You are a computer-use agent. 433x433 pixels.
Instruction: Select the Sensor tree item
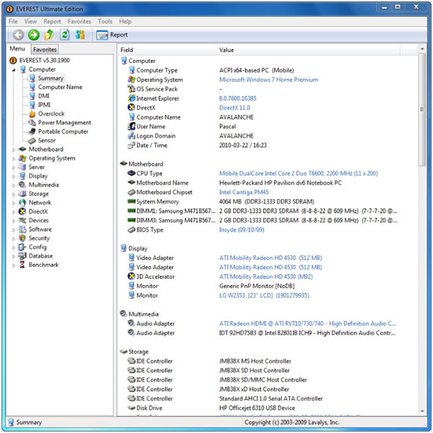(x=46, y=140)
